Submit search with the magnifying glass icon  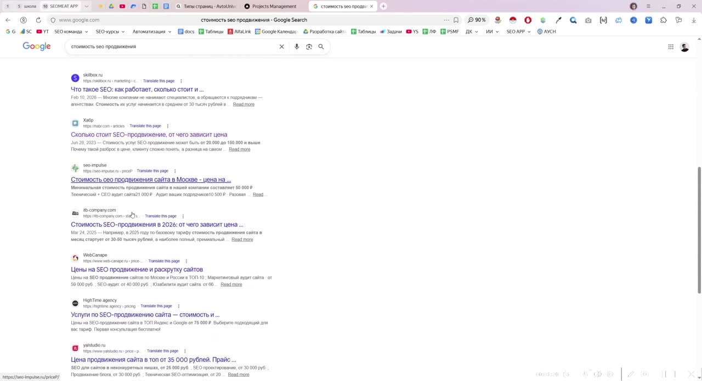(x=321, y=47)
